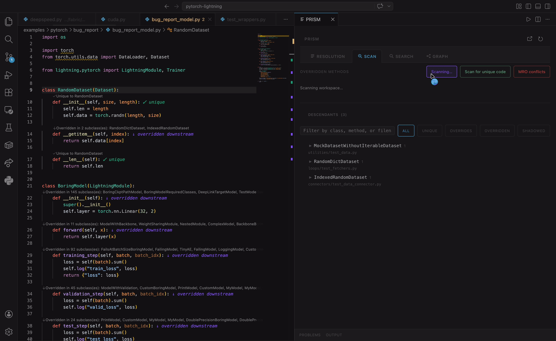
Task: Open the Testing flask icon
Action: (9, 128)
